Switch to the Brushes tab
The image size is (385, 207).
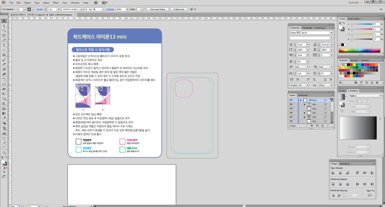point(354,61)
